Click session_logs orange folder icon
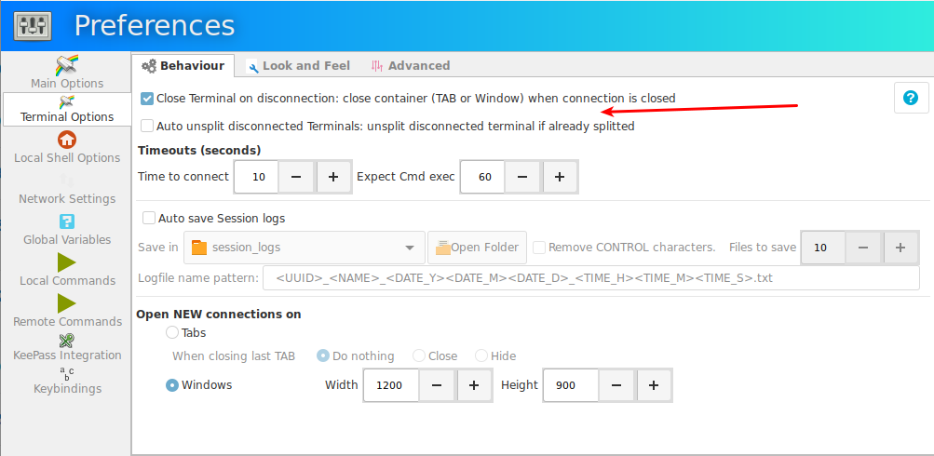 tap(199, 248)
